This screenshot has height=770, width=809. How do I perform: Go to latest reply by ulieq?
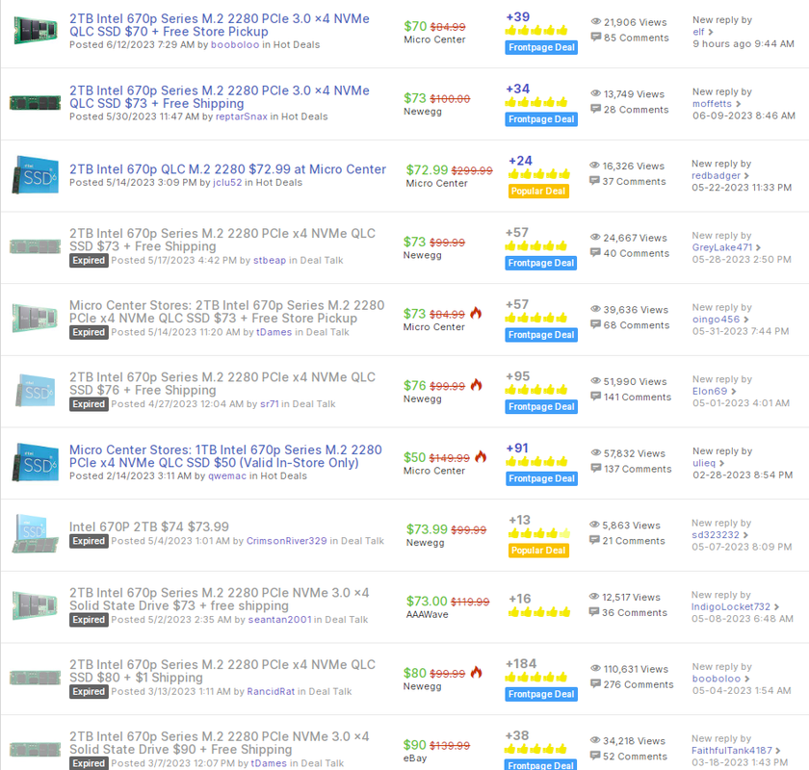point(709,463)
